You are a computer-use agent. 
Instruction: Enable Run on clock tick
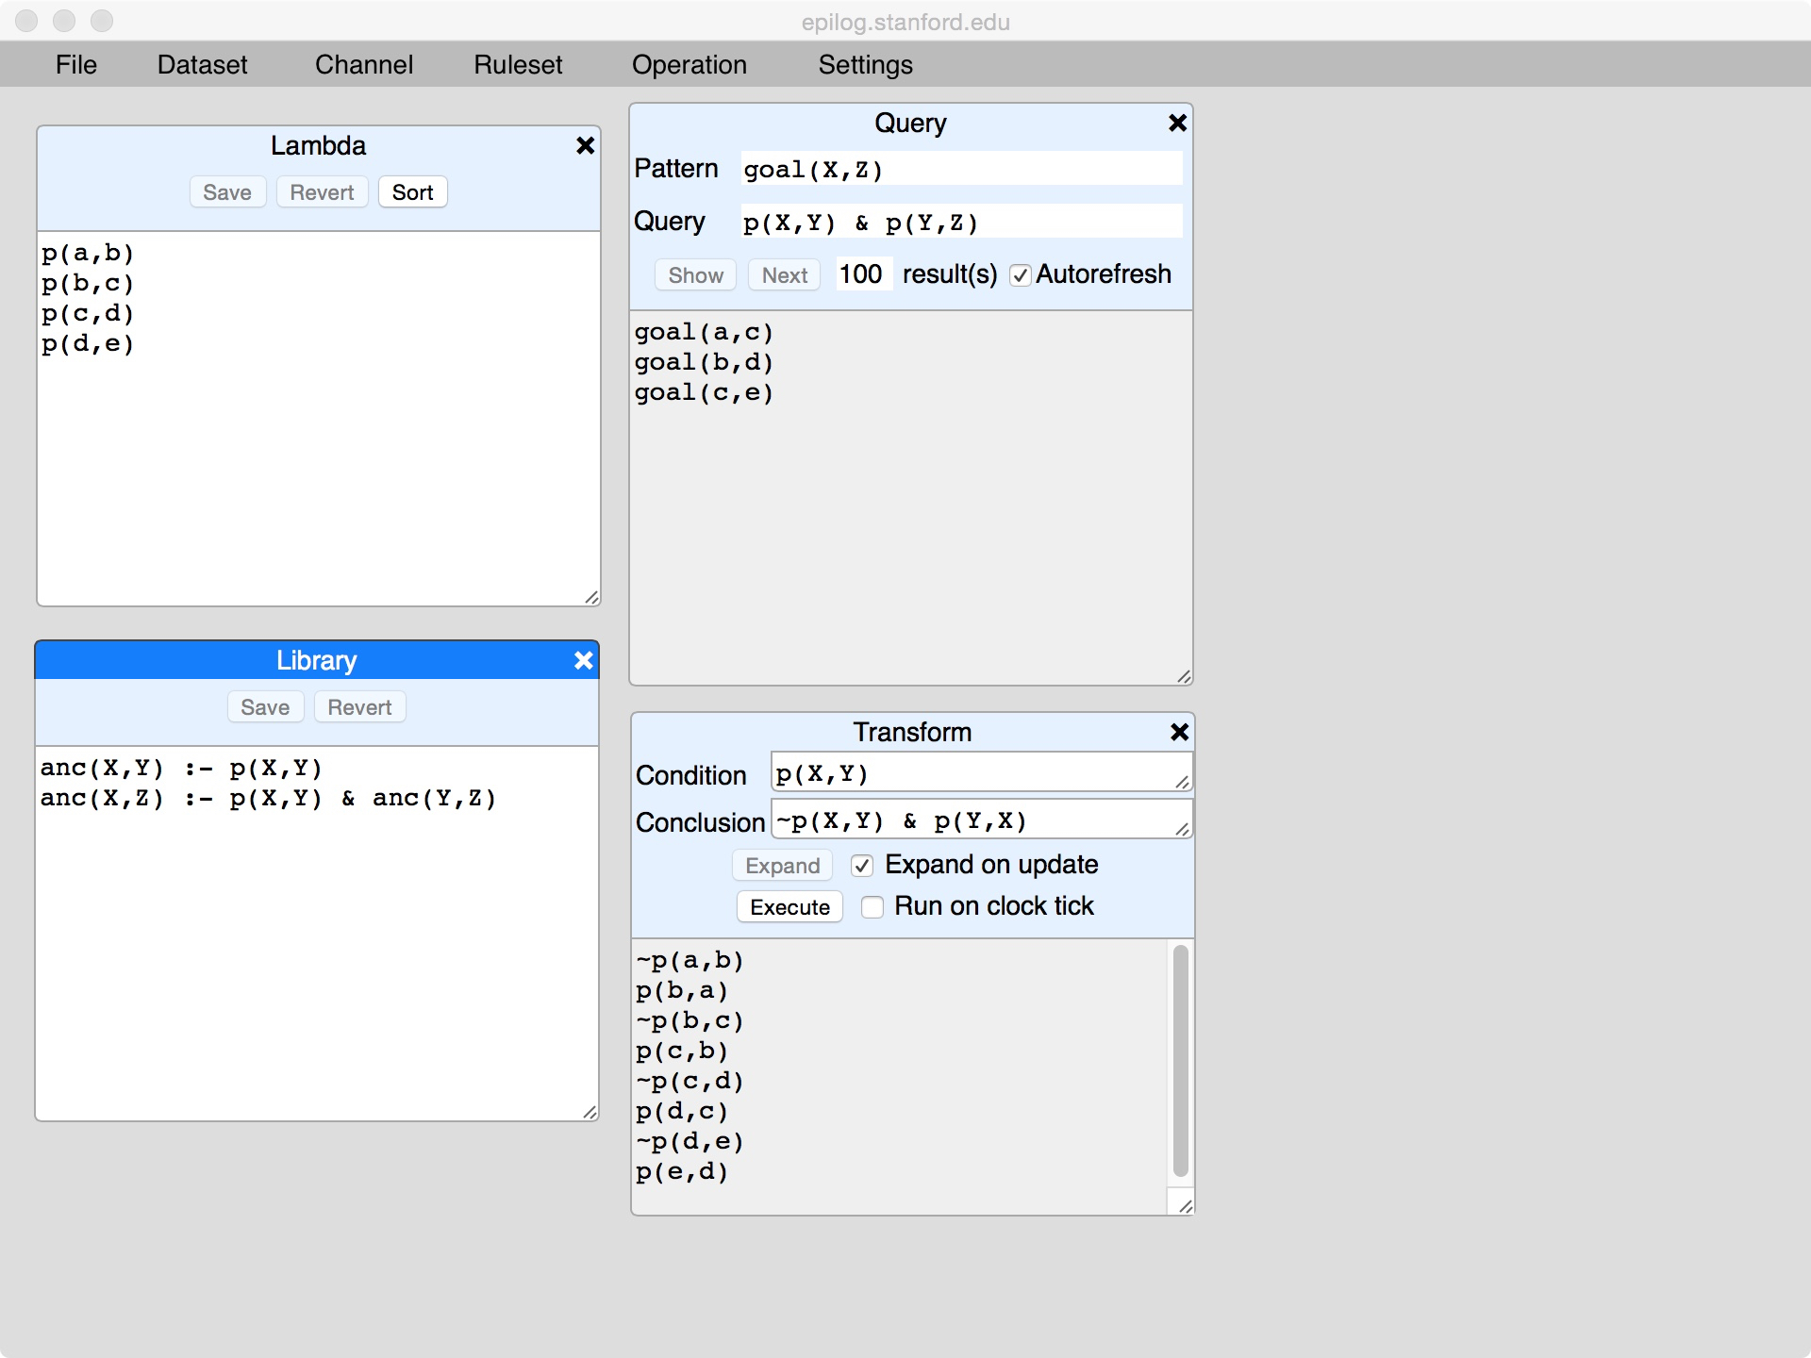(872, 907)
